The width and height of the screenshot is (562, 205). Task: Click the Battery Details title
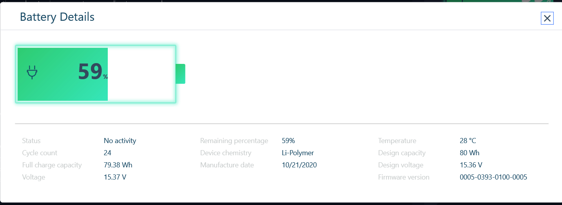pyautogui.click(x=57, y=17)
